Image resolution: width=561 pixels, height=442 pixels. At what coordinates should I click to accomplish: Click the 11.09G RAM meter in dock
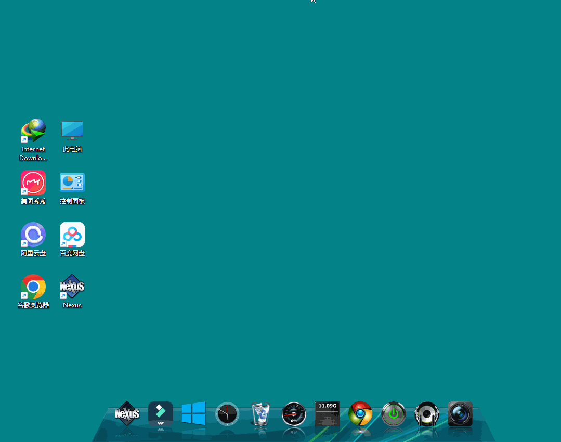(x=327, y=414)
